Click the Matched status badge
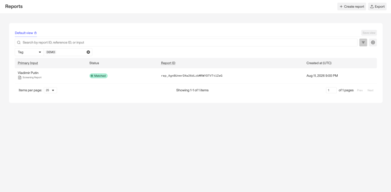The width and height of the screenshot is (391, 192). click(99, 76)
